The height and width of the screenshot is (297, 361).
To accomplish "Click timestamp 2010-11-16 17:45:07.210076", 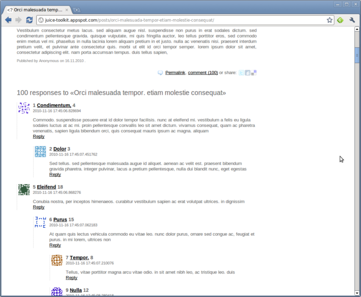I will [90, 263].
